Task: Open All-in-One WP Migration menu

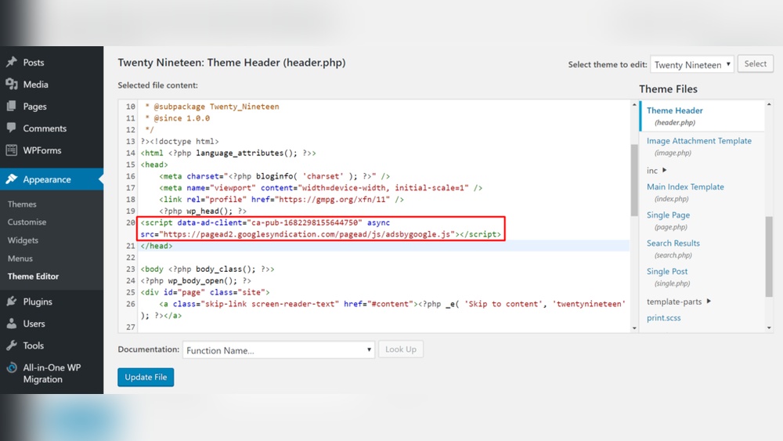Action: click(52, 373)
